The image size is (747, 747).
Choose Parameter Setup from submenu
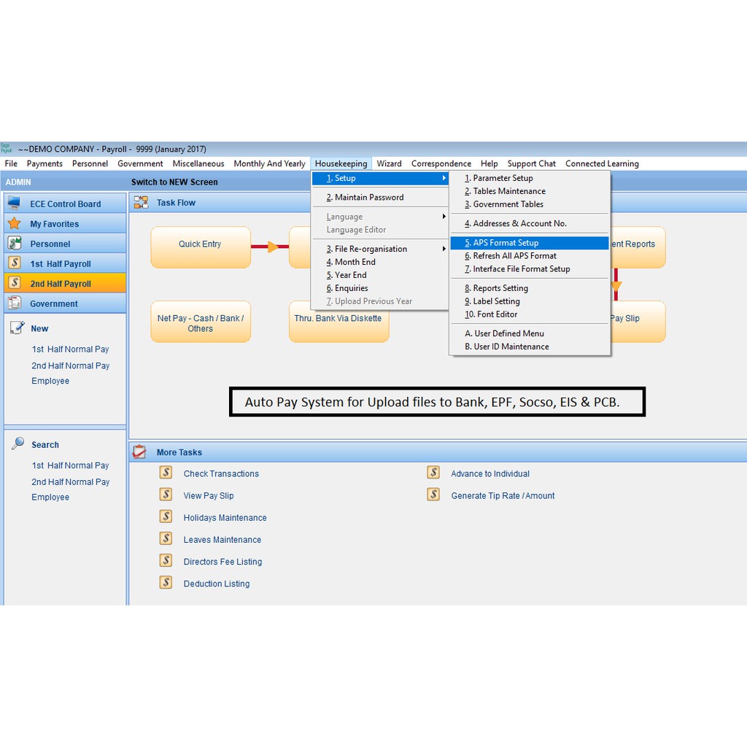point(530,178)
